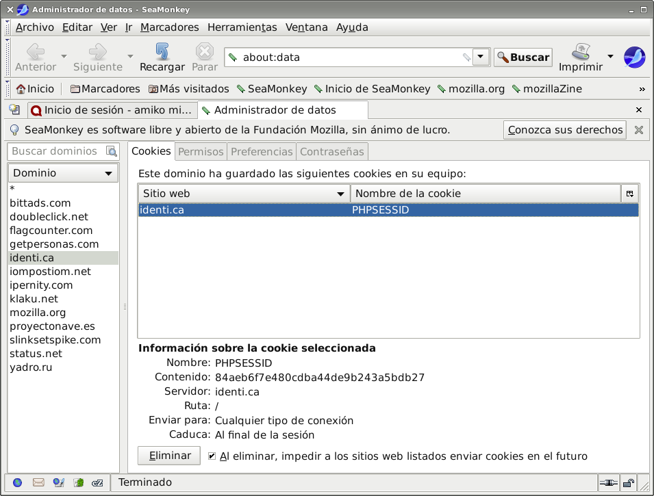Open the Mail envelope icon in status bar
Image resolution: width=654 pixels, height=496 pixels.
pyautogui.click(x=38, y=482)
